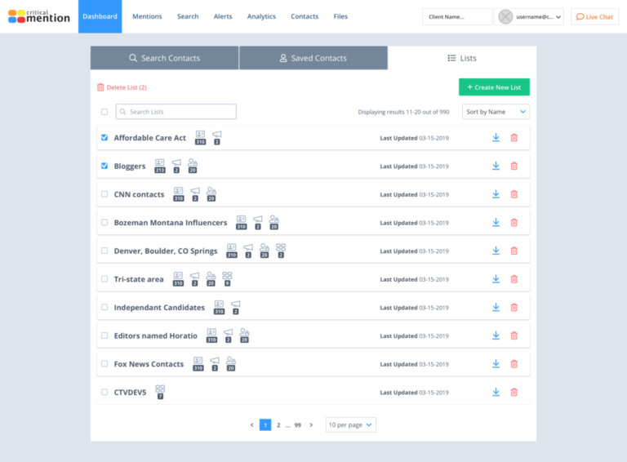
Task: Check the CNN contacts checkbox
Action: (104, 194)
